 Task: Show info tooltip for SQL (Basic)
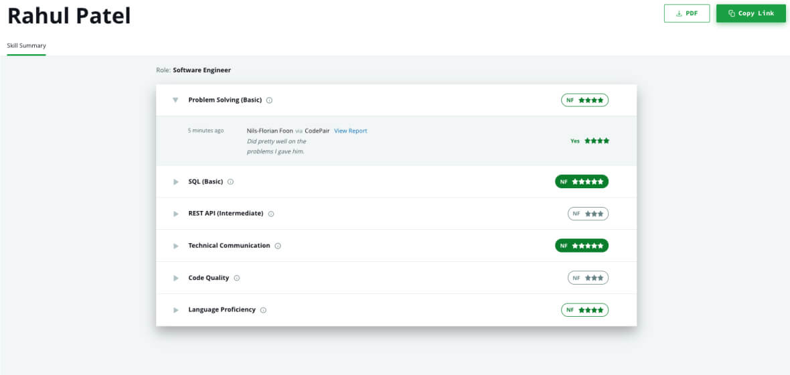click(230, 182)
